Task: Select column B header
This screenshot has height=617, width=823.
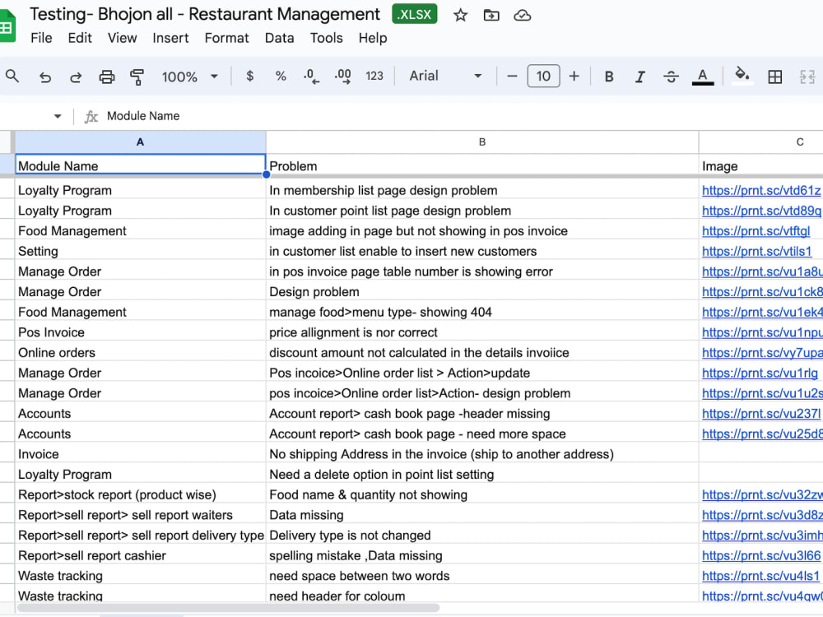Action: (482, 142)
